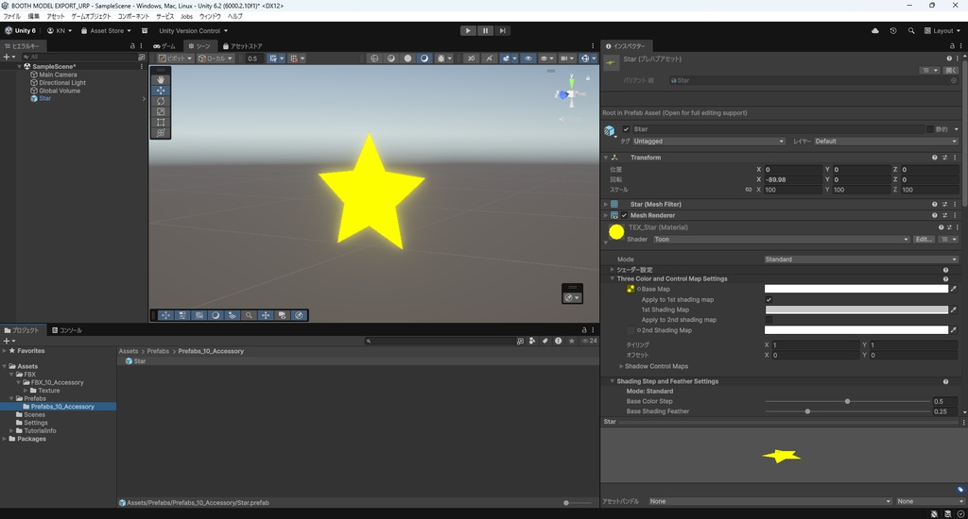Adjust the Base Color Step slider
The height and width of the screenshot is (519, 968).
click(847, 402)
